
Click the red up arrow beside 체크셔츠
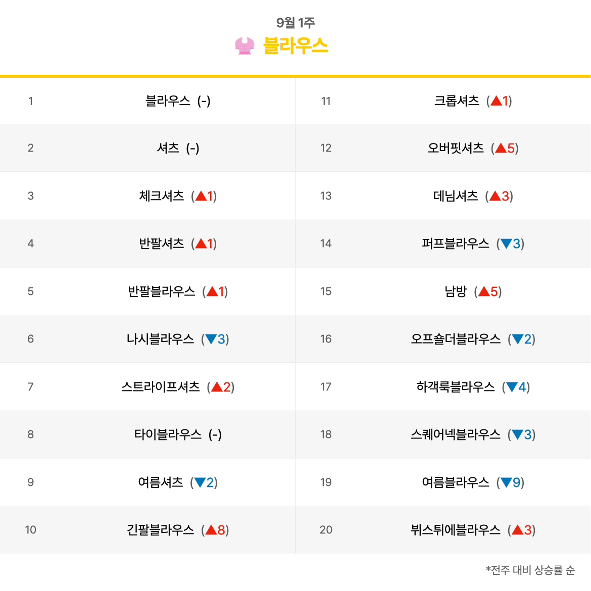(201, 196)
